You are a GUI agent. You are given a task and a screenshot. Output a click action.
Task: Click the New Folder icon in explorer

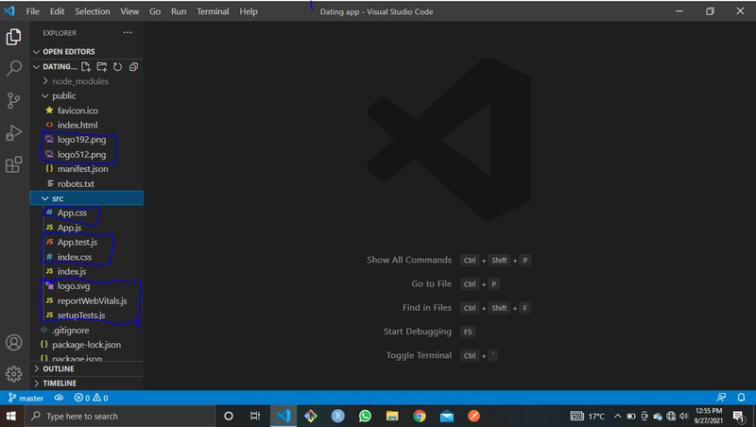[102, 66]
